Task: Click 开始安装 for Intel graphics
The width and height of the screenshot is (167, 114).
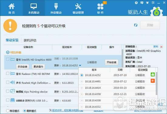Action: 111,62
